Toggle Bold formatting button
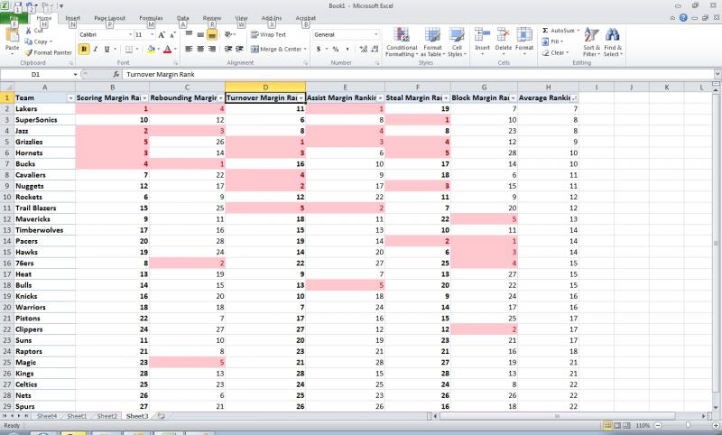722x435 pixels. pos(83,49)
